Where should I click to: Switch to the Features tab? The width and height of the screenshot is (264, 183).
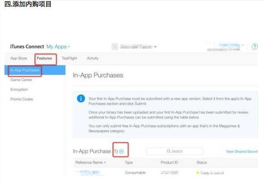tap(45, 58)
